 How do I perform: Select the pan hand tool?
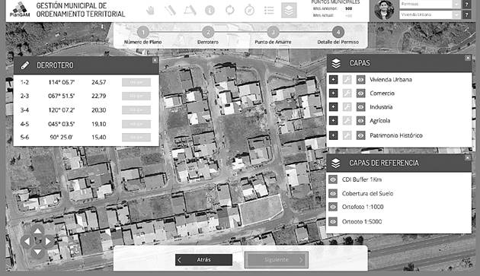tap(150, 10)
